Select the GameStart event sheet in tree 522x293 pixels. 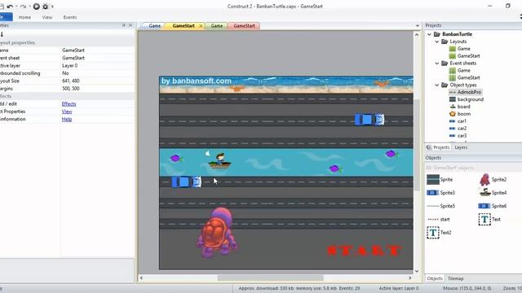(x=468, y=78)
